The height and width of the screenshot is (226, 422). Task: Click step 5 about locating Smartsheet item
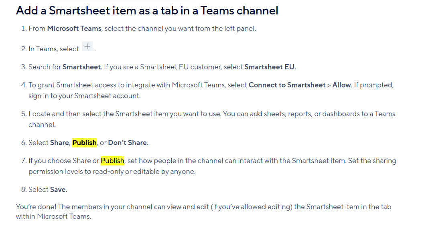(x=208, y=119)
